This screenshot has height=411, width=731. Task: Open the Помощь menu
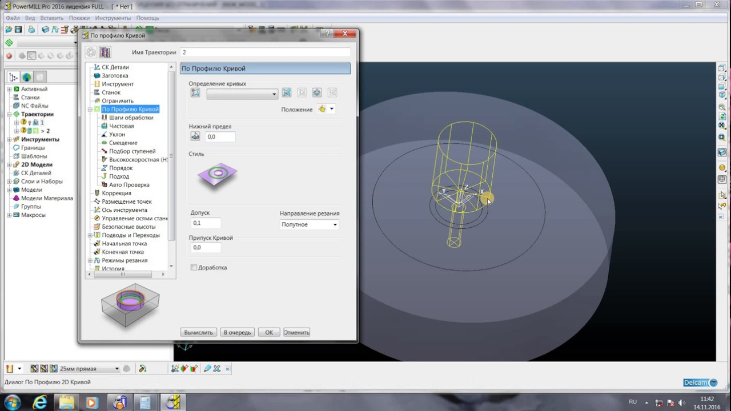pyautogui.click(x=147, y=18)
